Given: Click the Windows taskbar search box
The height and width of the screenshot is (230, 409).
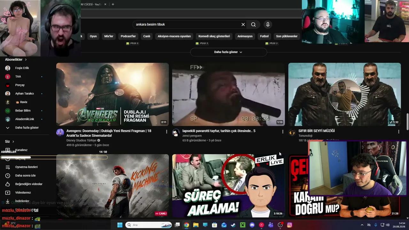Looking at the screenshot, I should (x=148, y=225).
